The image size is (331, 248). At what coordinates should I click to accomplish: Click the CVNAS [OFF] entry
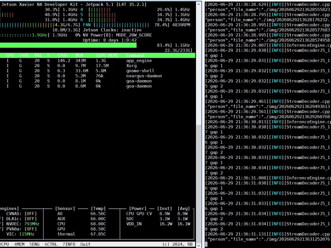pos(22,214)
